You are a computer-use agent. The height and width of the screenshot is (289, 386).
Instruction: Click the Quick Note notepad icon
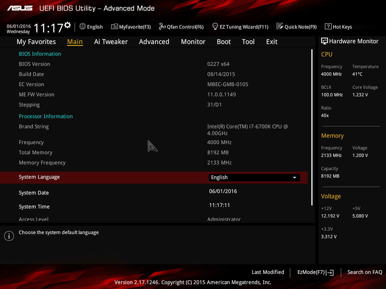(x=280, y=26)
